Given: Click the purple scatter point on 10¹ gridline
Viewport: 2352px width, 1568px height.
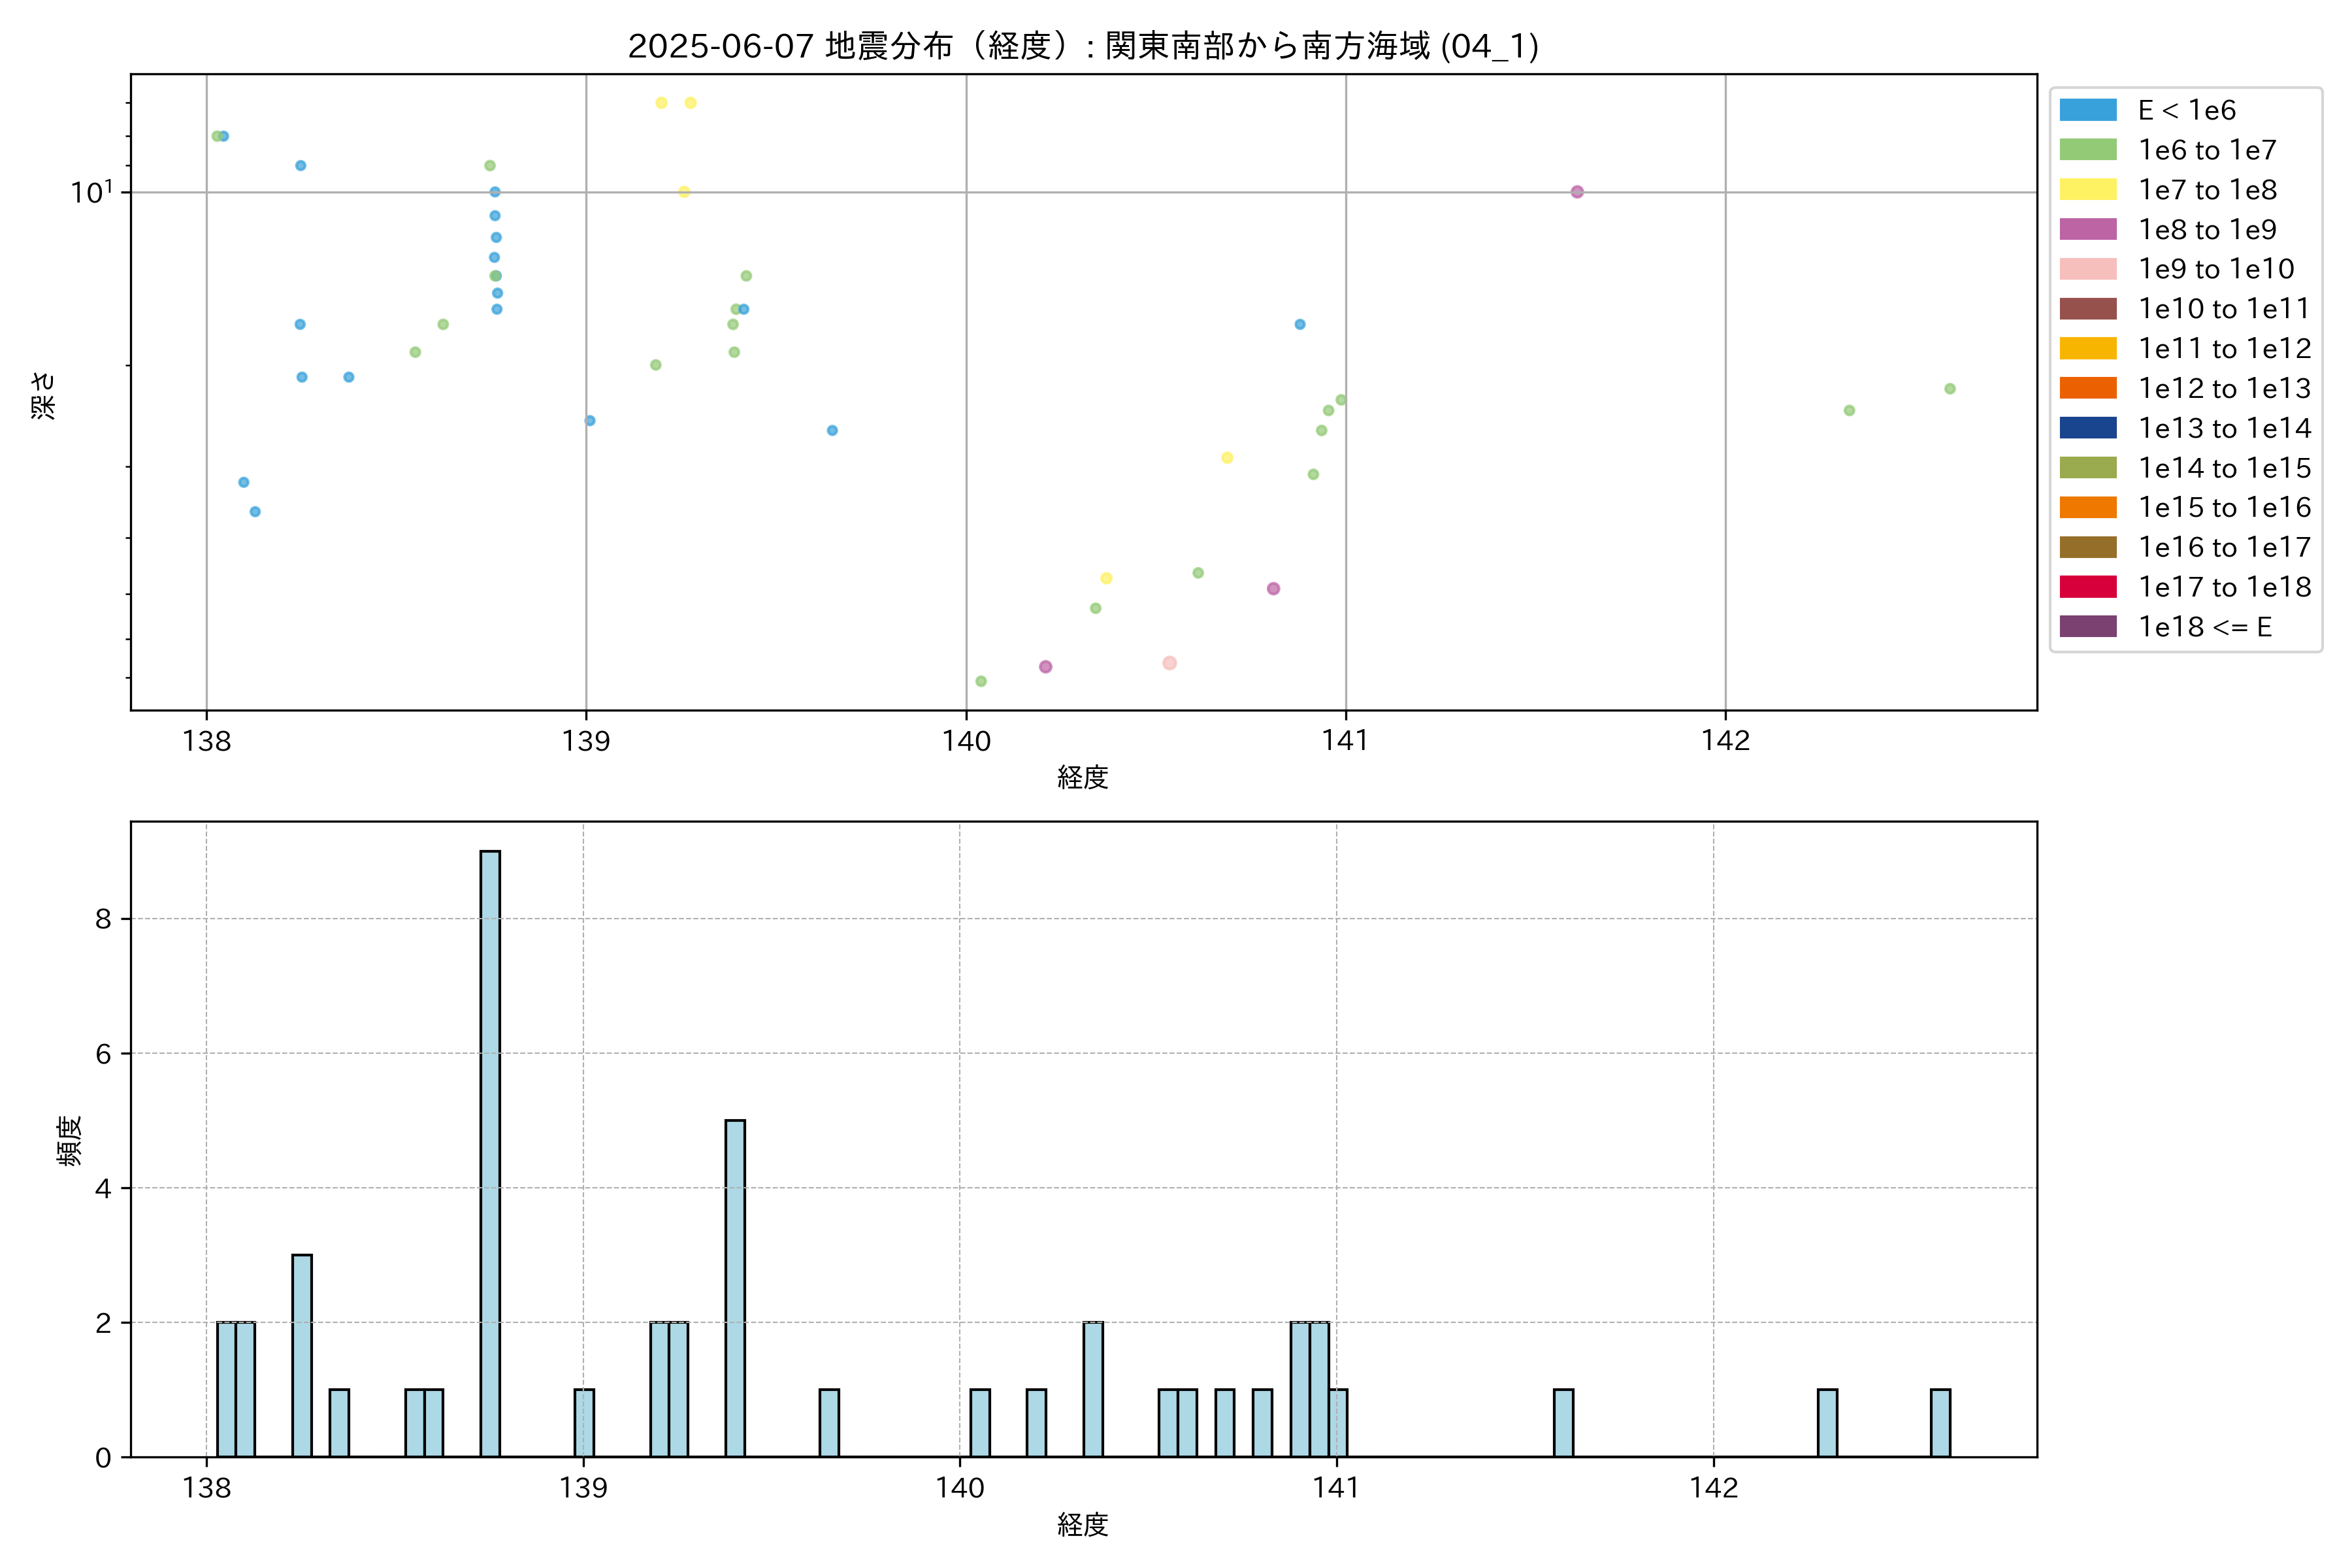Looking at the screenshot, I should click(x=1577, y=192).
